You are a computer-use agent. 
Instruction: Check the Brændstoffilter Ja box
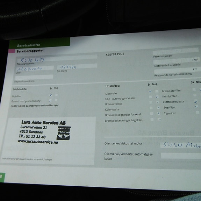(194, 89)
